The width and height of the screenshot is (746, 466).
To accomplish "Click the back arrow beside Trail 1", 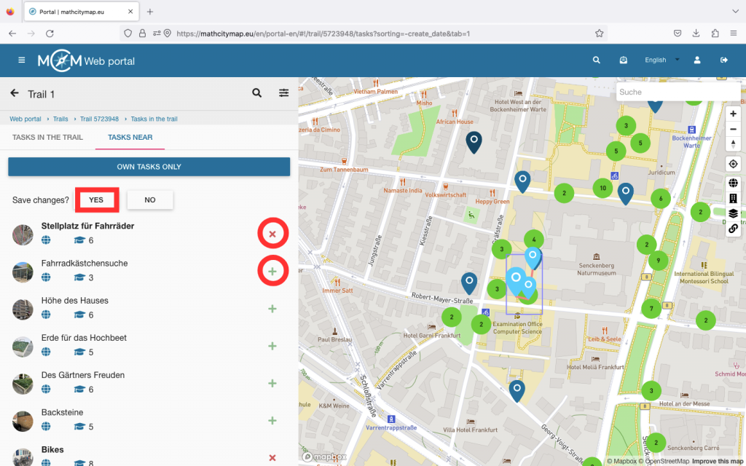I will (15, 93).
